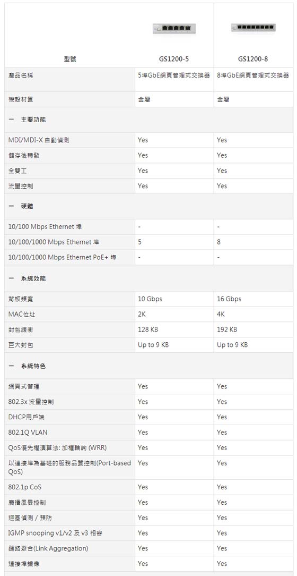
Task: Select the GS1200-8 model name
Action: pos(253,59)
